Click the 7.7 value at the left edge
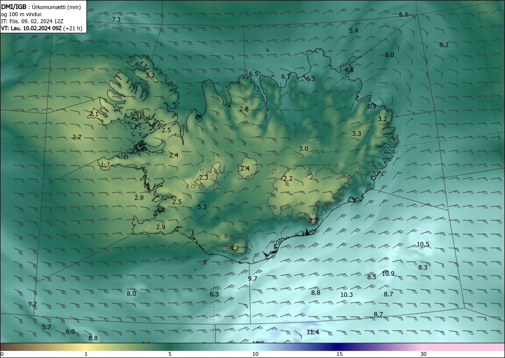The height and width of the screenshot is (358, 505). point(32,304)
